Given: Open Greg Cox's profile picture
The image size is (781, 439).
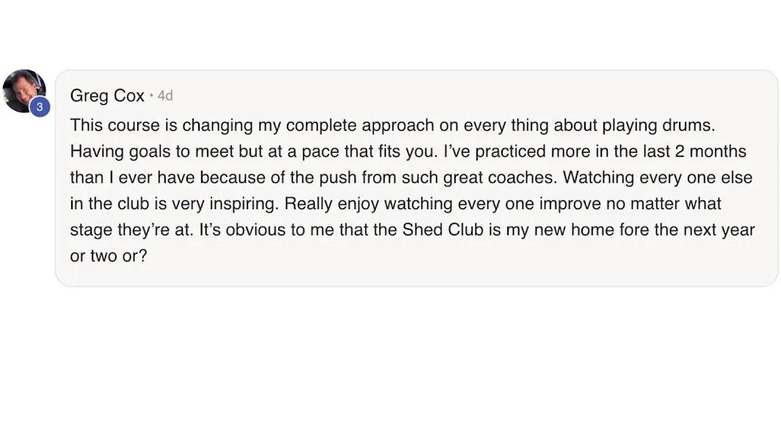Looking at the screenshot, I should 24,91.
